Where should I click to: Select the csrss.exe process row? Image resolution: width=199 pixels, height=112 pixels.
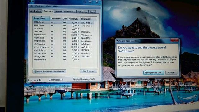tap(63, 29)
